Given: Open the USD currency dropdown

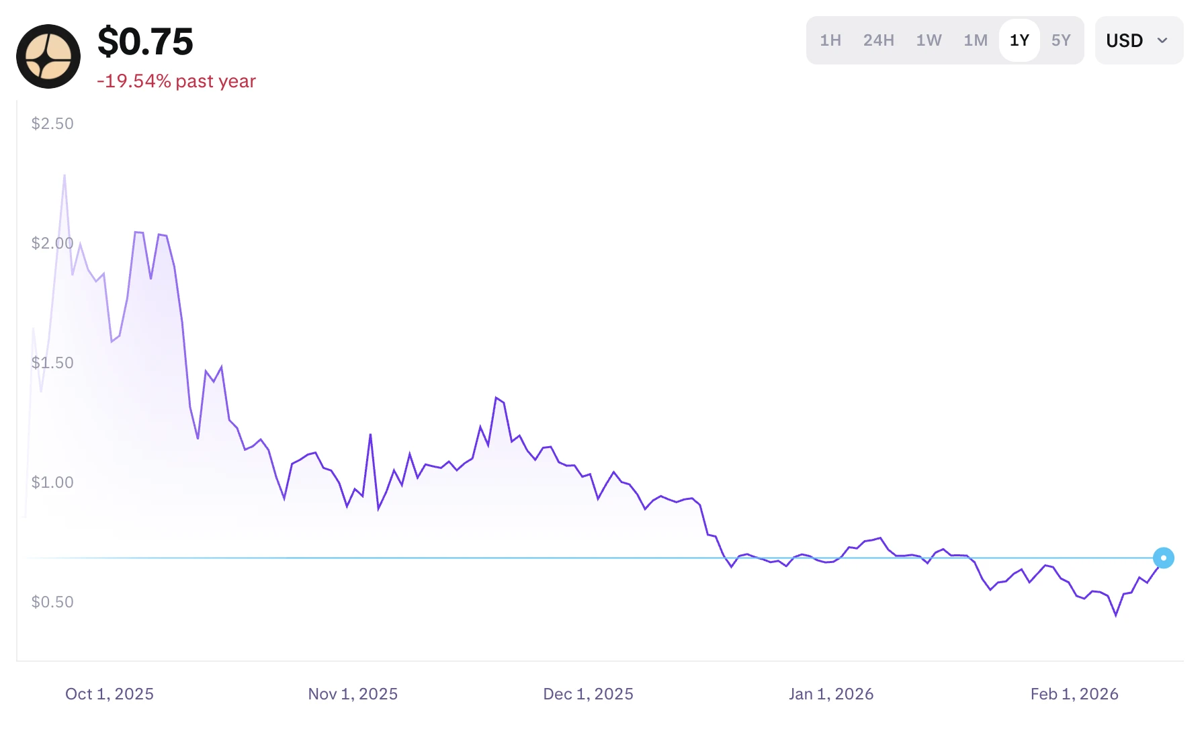Looking at the screenshot, I should pyautogui.click(x=1138, y=40).
